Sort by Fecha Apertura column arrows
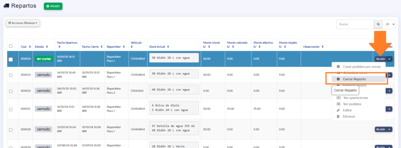This screenshot has height=148, width=401. (60, 47)
